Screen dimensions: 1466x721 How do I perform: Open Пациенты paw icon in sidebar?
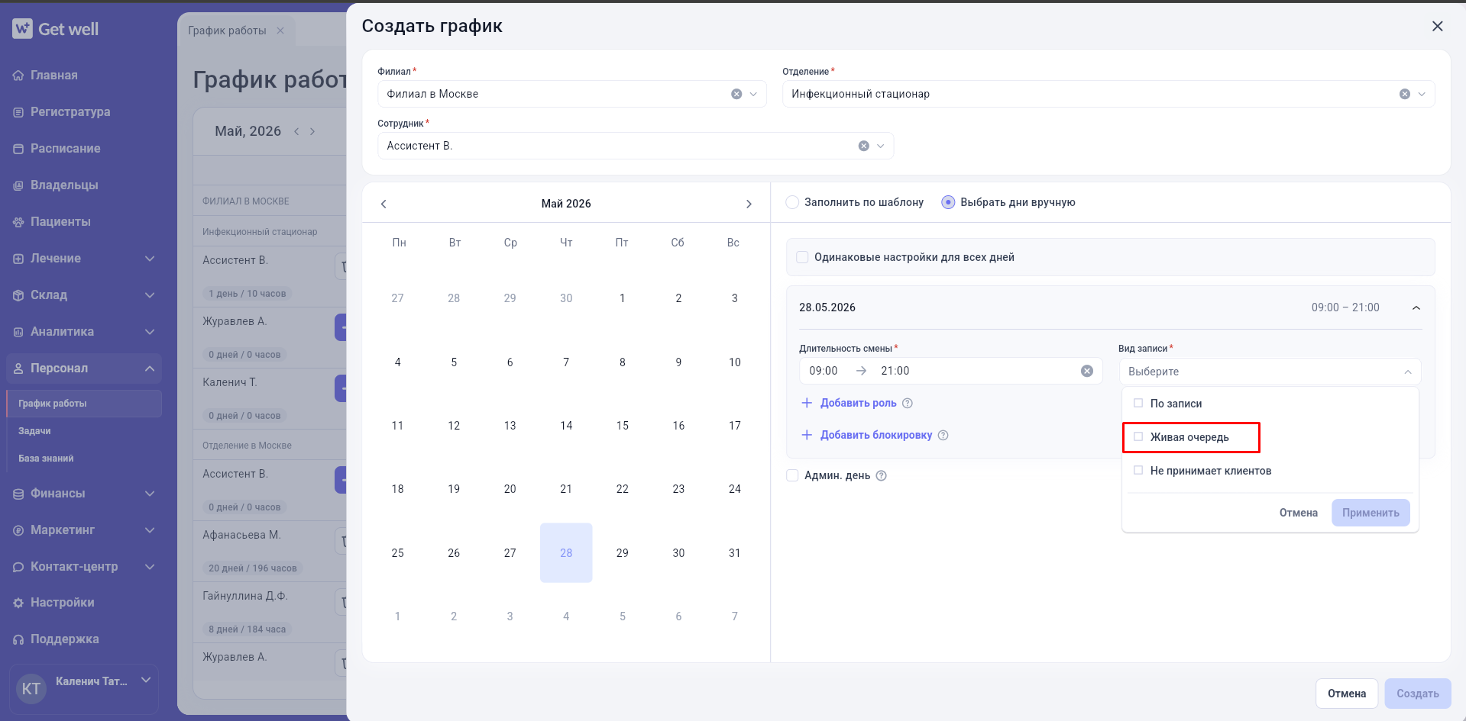[18, 222]
